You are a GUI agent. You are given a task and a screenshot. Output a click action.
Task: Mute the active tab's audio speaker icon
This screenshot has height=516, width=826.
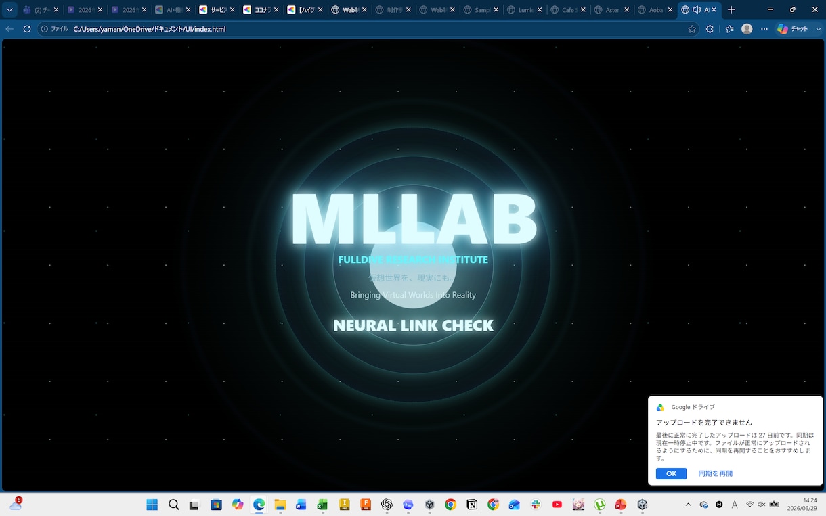coord(696,10)
